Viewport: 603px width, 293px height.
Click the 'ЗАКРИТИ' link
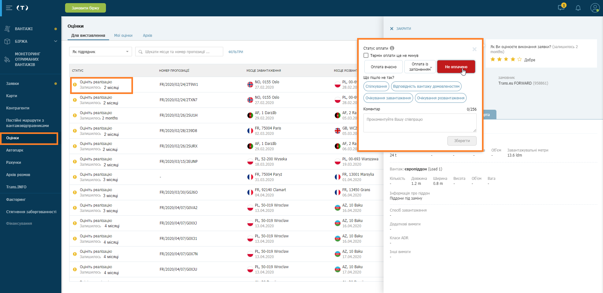pyautogui.click(x=404, y=29)
